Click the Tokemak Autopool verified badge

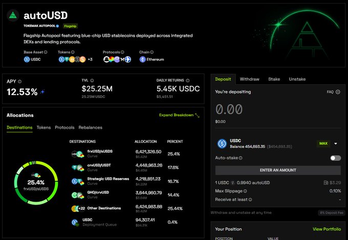click(x=57, y=26)
